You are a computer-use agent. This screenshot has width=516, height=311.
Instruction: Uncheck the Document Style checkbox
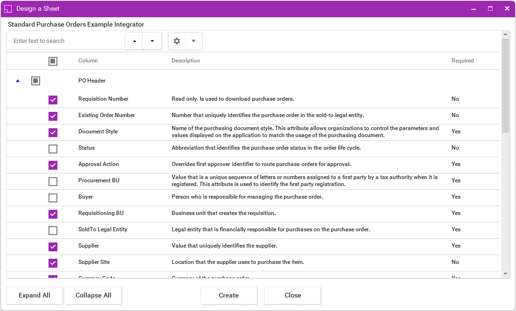pyautogui.click(x=53, y=132)
